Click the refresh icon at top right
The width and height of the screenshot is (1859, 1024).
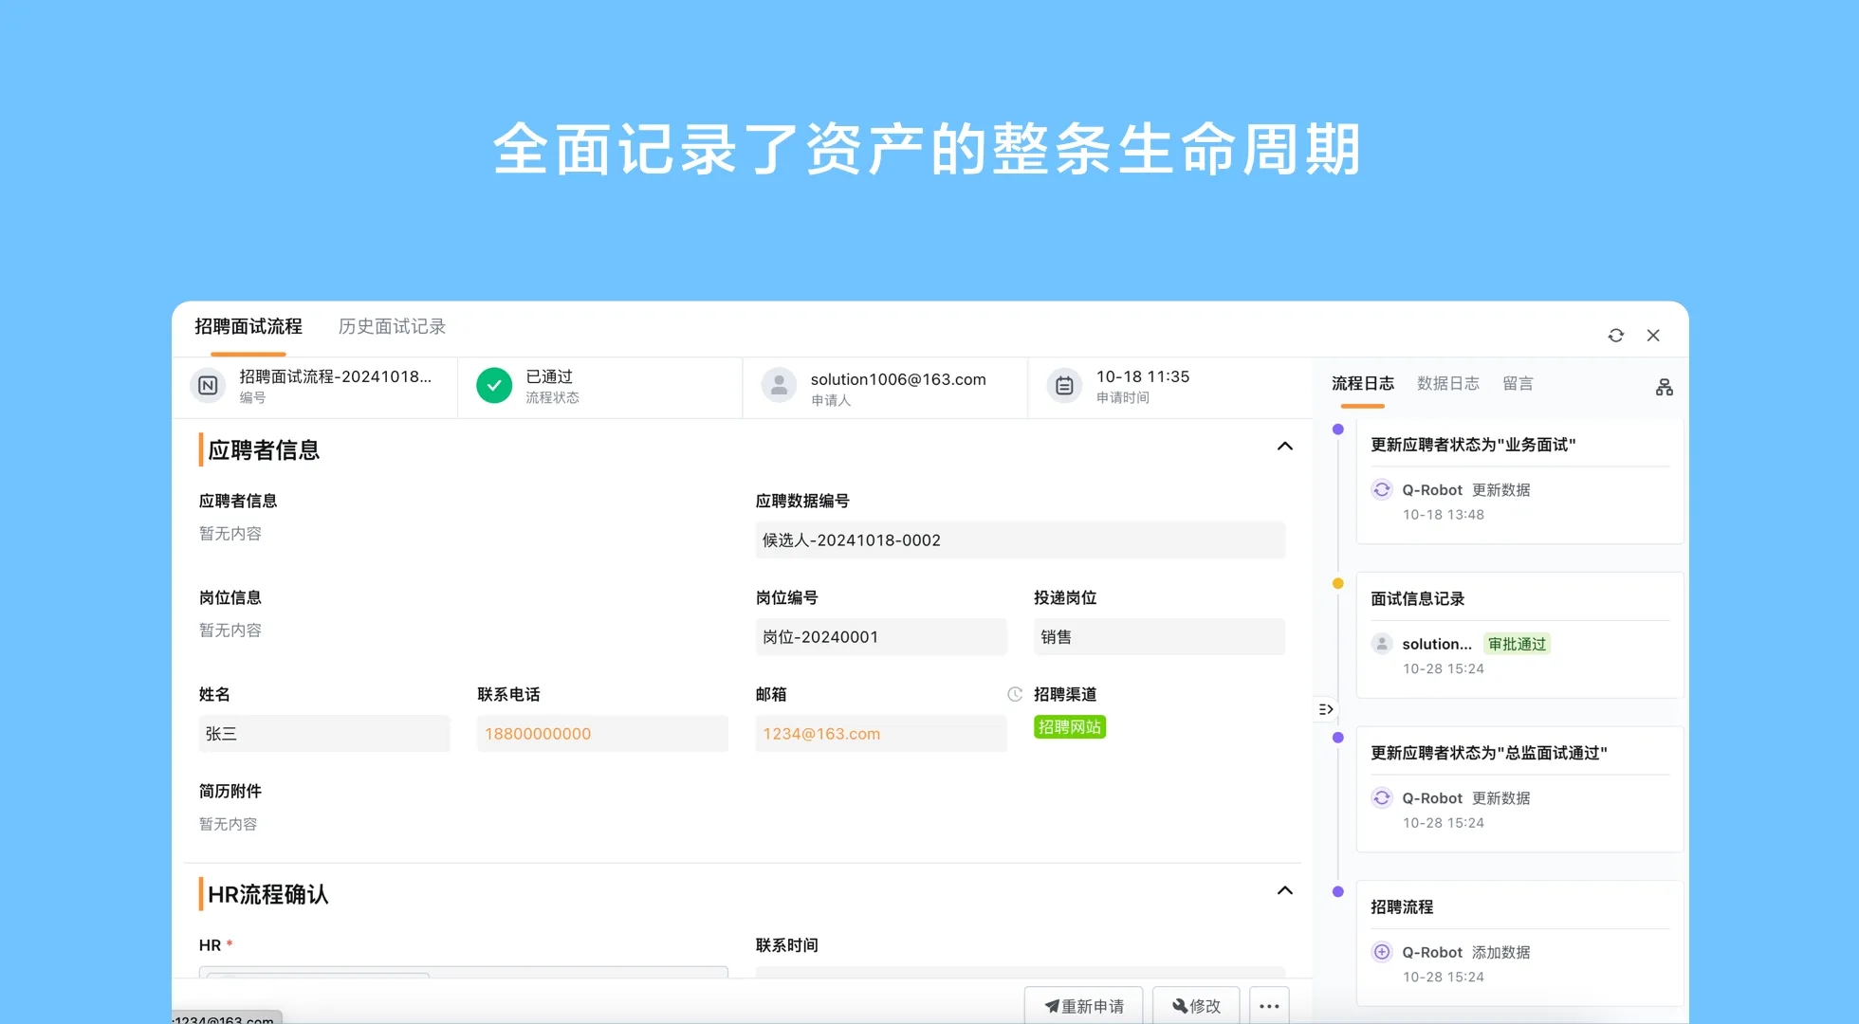click(x=1615, y=335)
